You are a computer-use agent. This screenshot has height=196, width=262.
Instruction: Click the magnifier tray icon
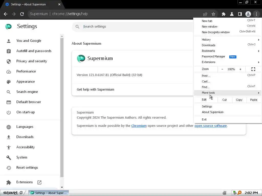click(x=239, y=193)
